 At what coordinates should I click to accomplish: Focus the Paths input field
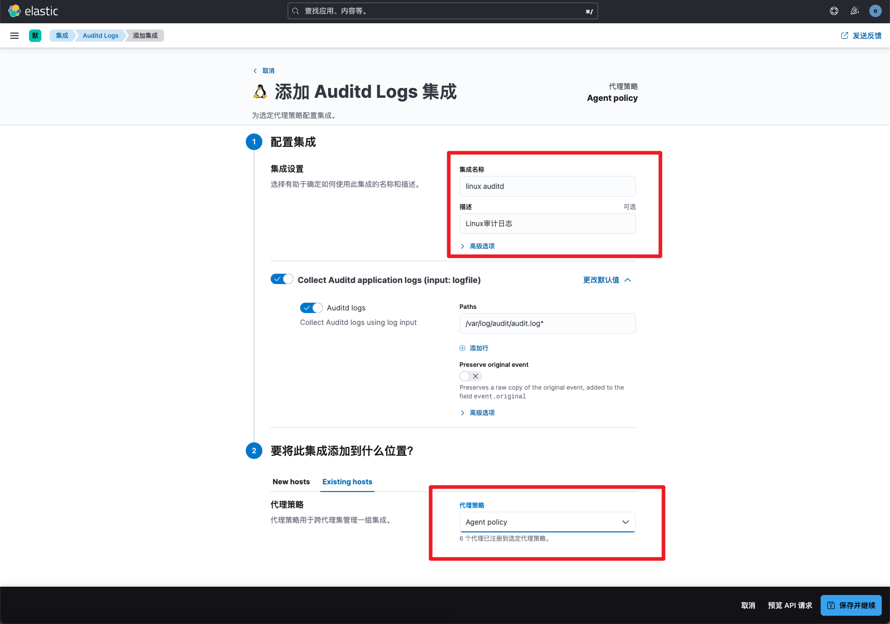point(547,323)
